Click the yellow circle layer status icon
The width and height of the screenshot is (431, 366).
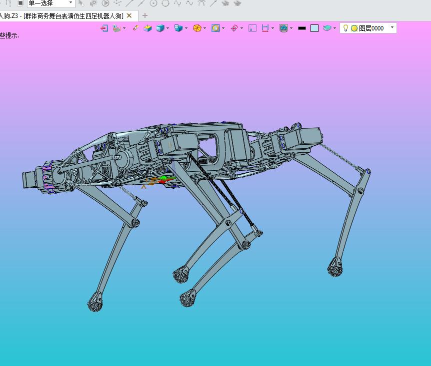click(x=354, y=28)
